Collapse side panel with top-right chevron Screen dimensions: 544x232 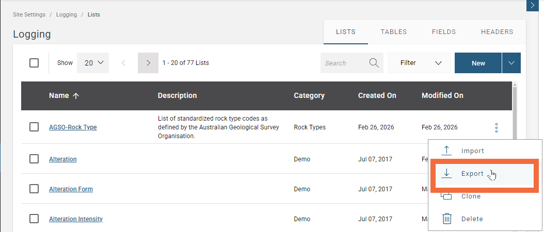click(x=532, y=5)
